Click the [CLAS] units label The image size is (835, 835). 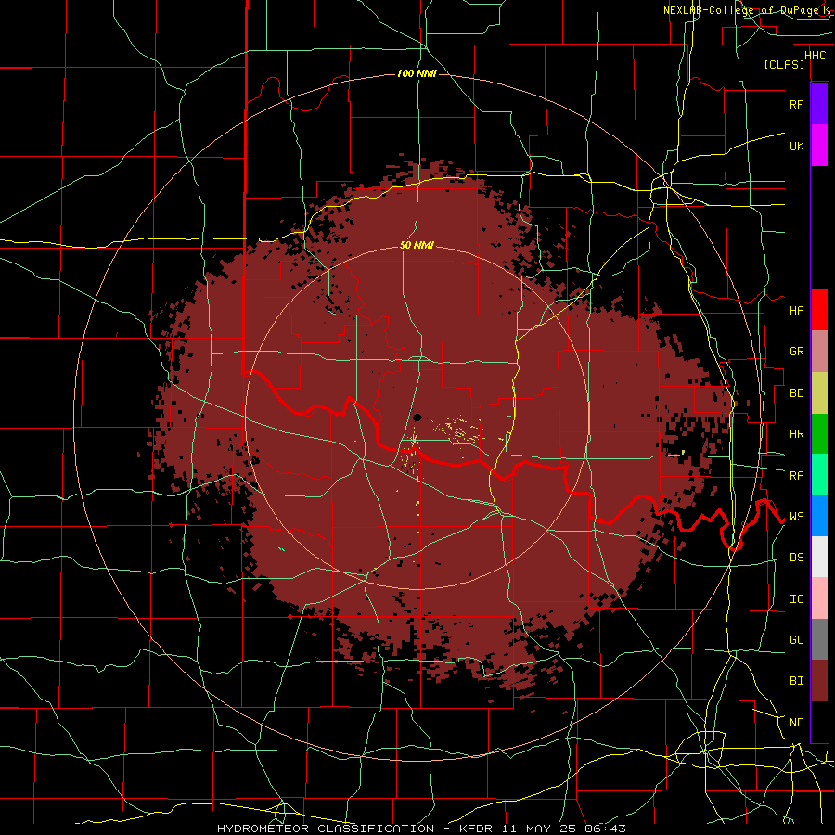tap(784, 65)
